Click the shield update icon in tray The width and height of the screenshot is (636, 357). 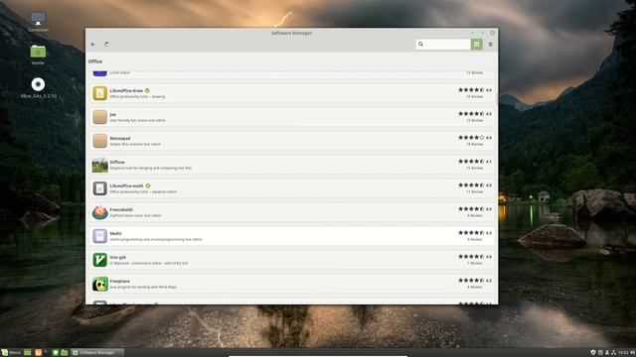click(x=593, y=353)
